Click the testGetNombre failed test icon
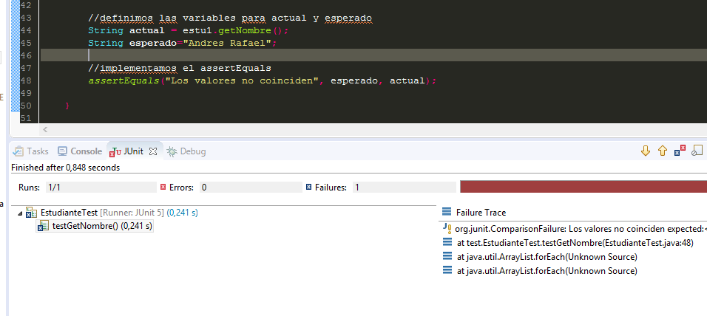The width and height of the screenshot is (707, 316). pyautogui.click(x=43, y=227)
